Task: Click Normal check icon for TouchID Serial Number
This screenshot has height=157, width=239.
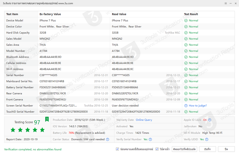Action: (x=186, y=112)
